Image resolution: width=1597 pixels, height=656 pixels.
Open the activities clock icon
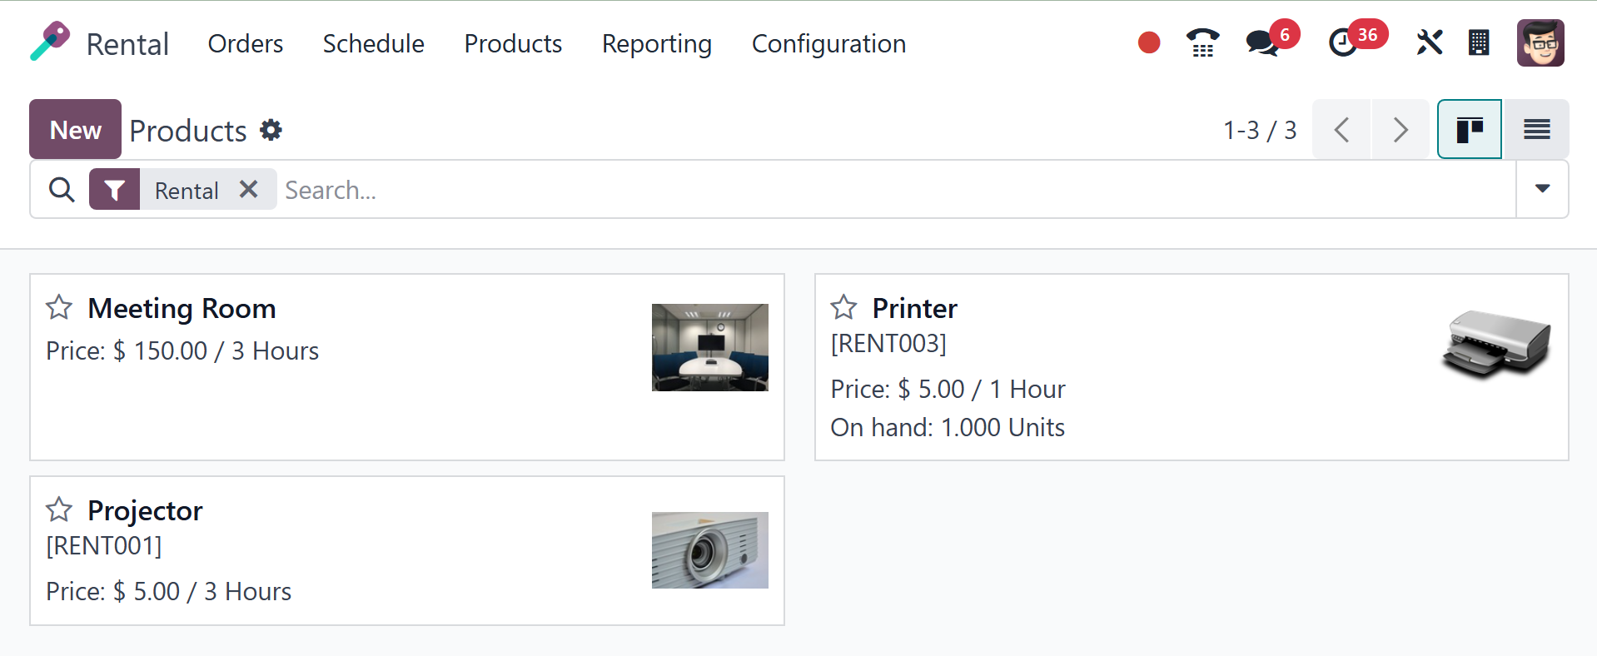point(1342,42)
